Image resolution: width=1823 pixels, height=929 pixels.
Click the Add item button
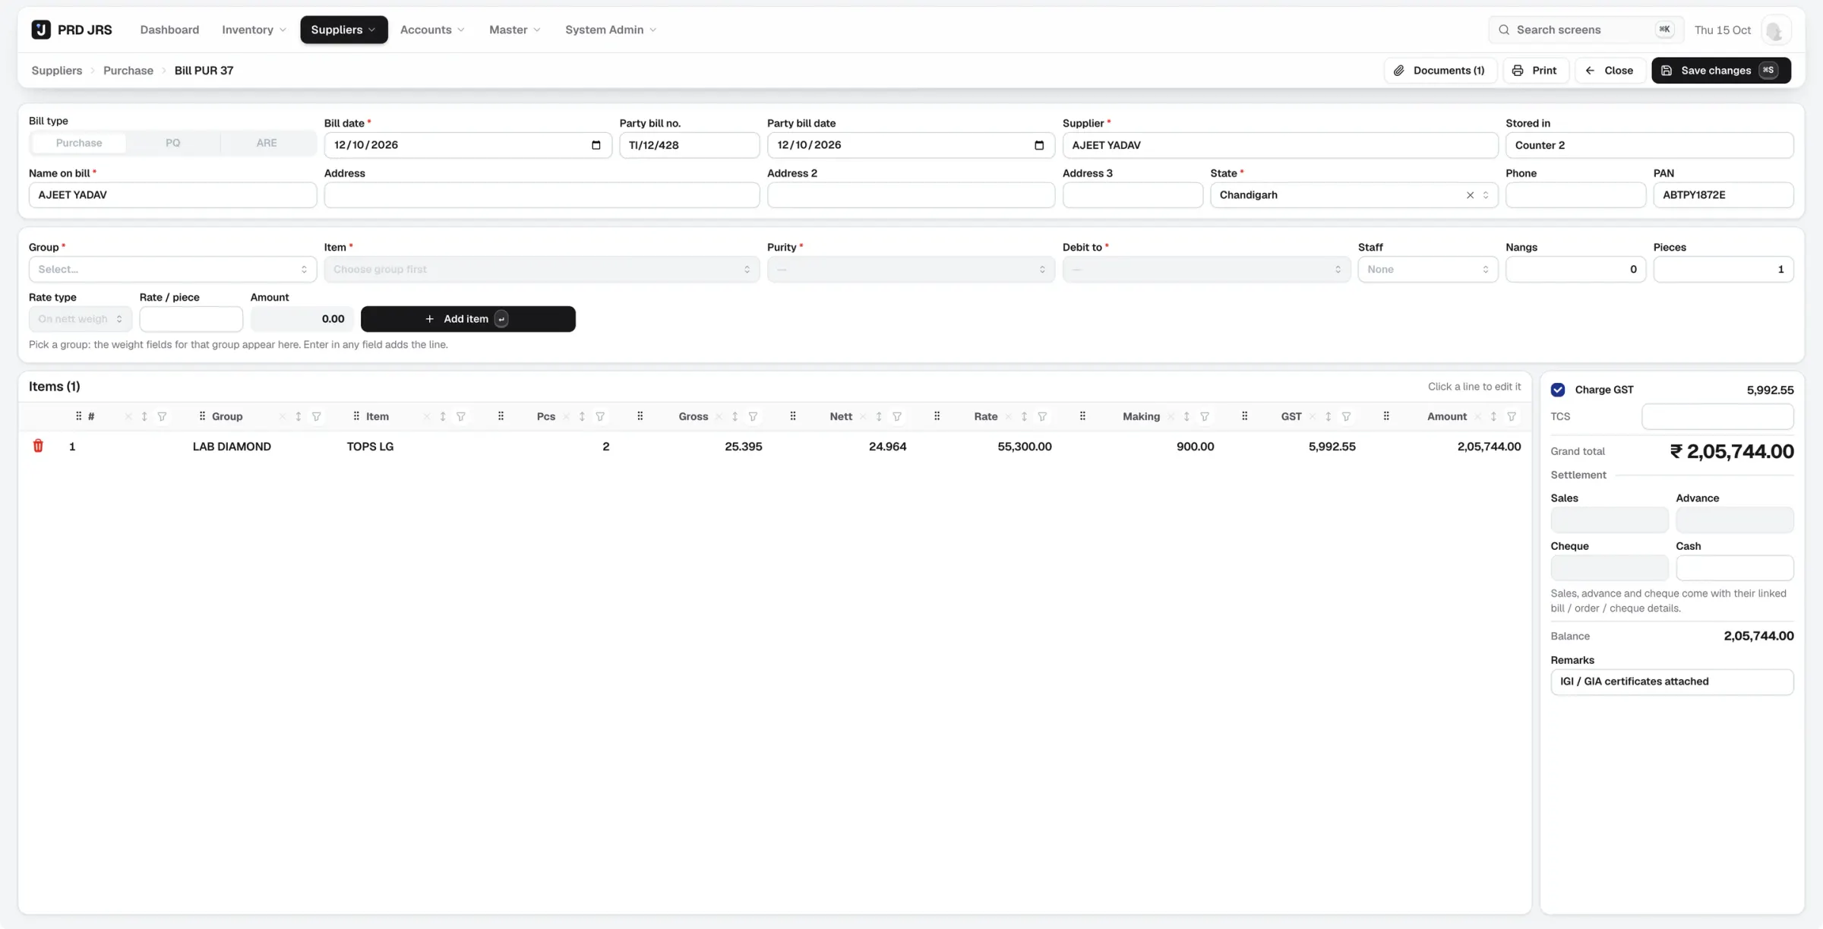pyautogui.click(x=468, y=319)
